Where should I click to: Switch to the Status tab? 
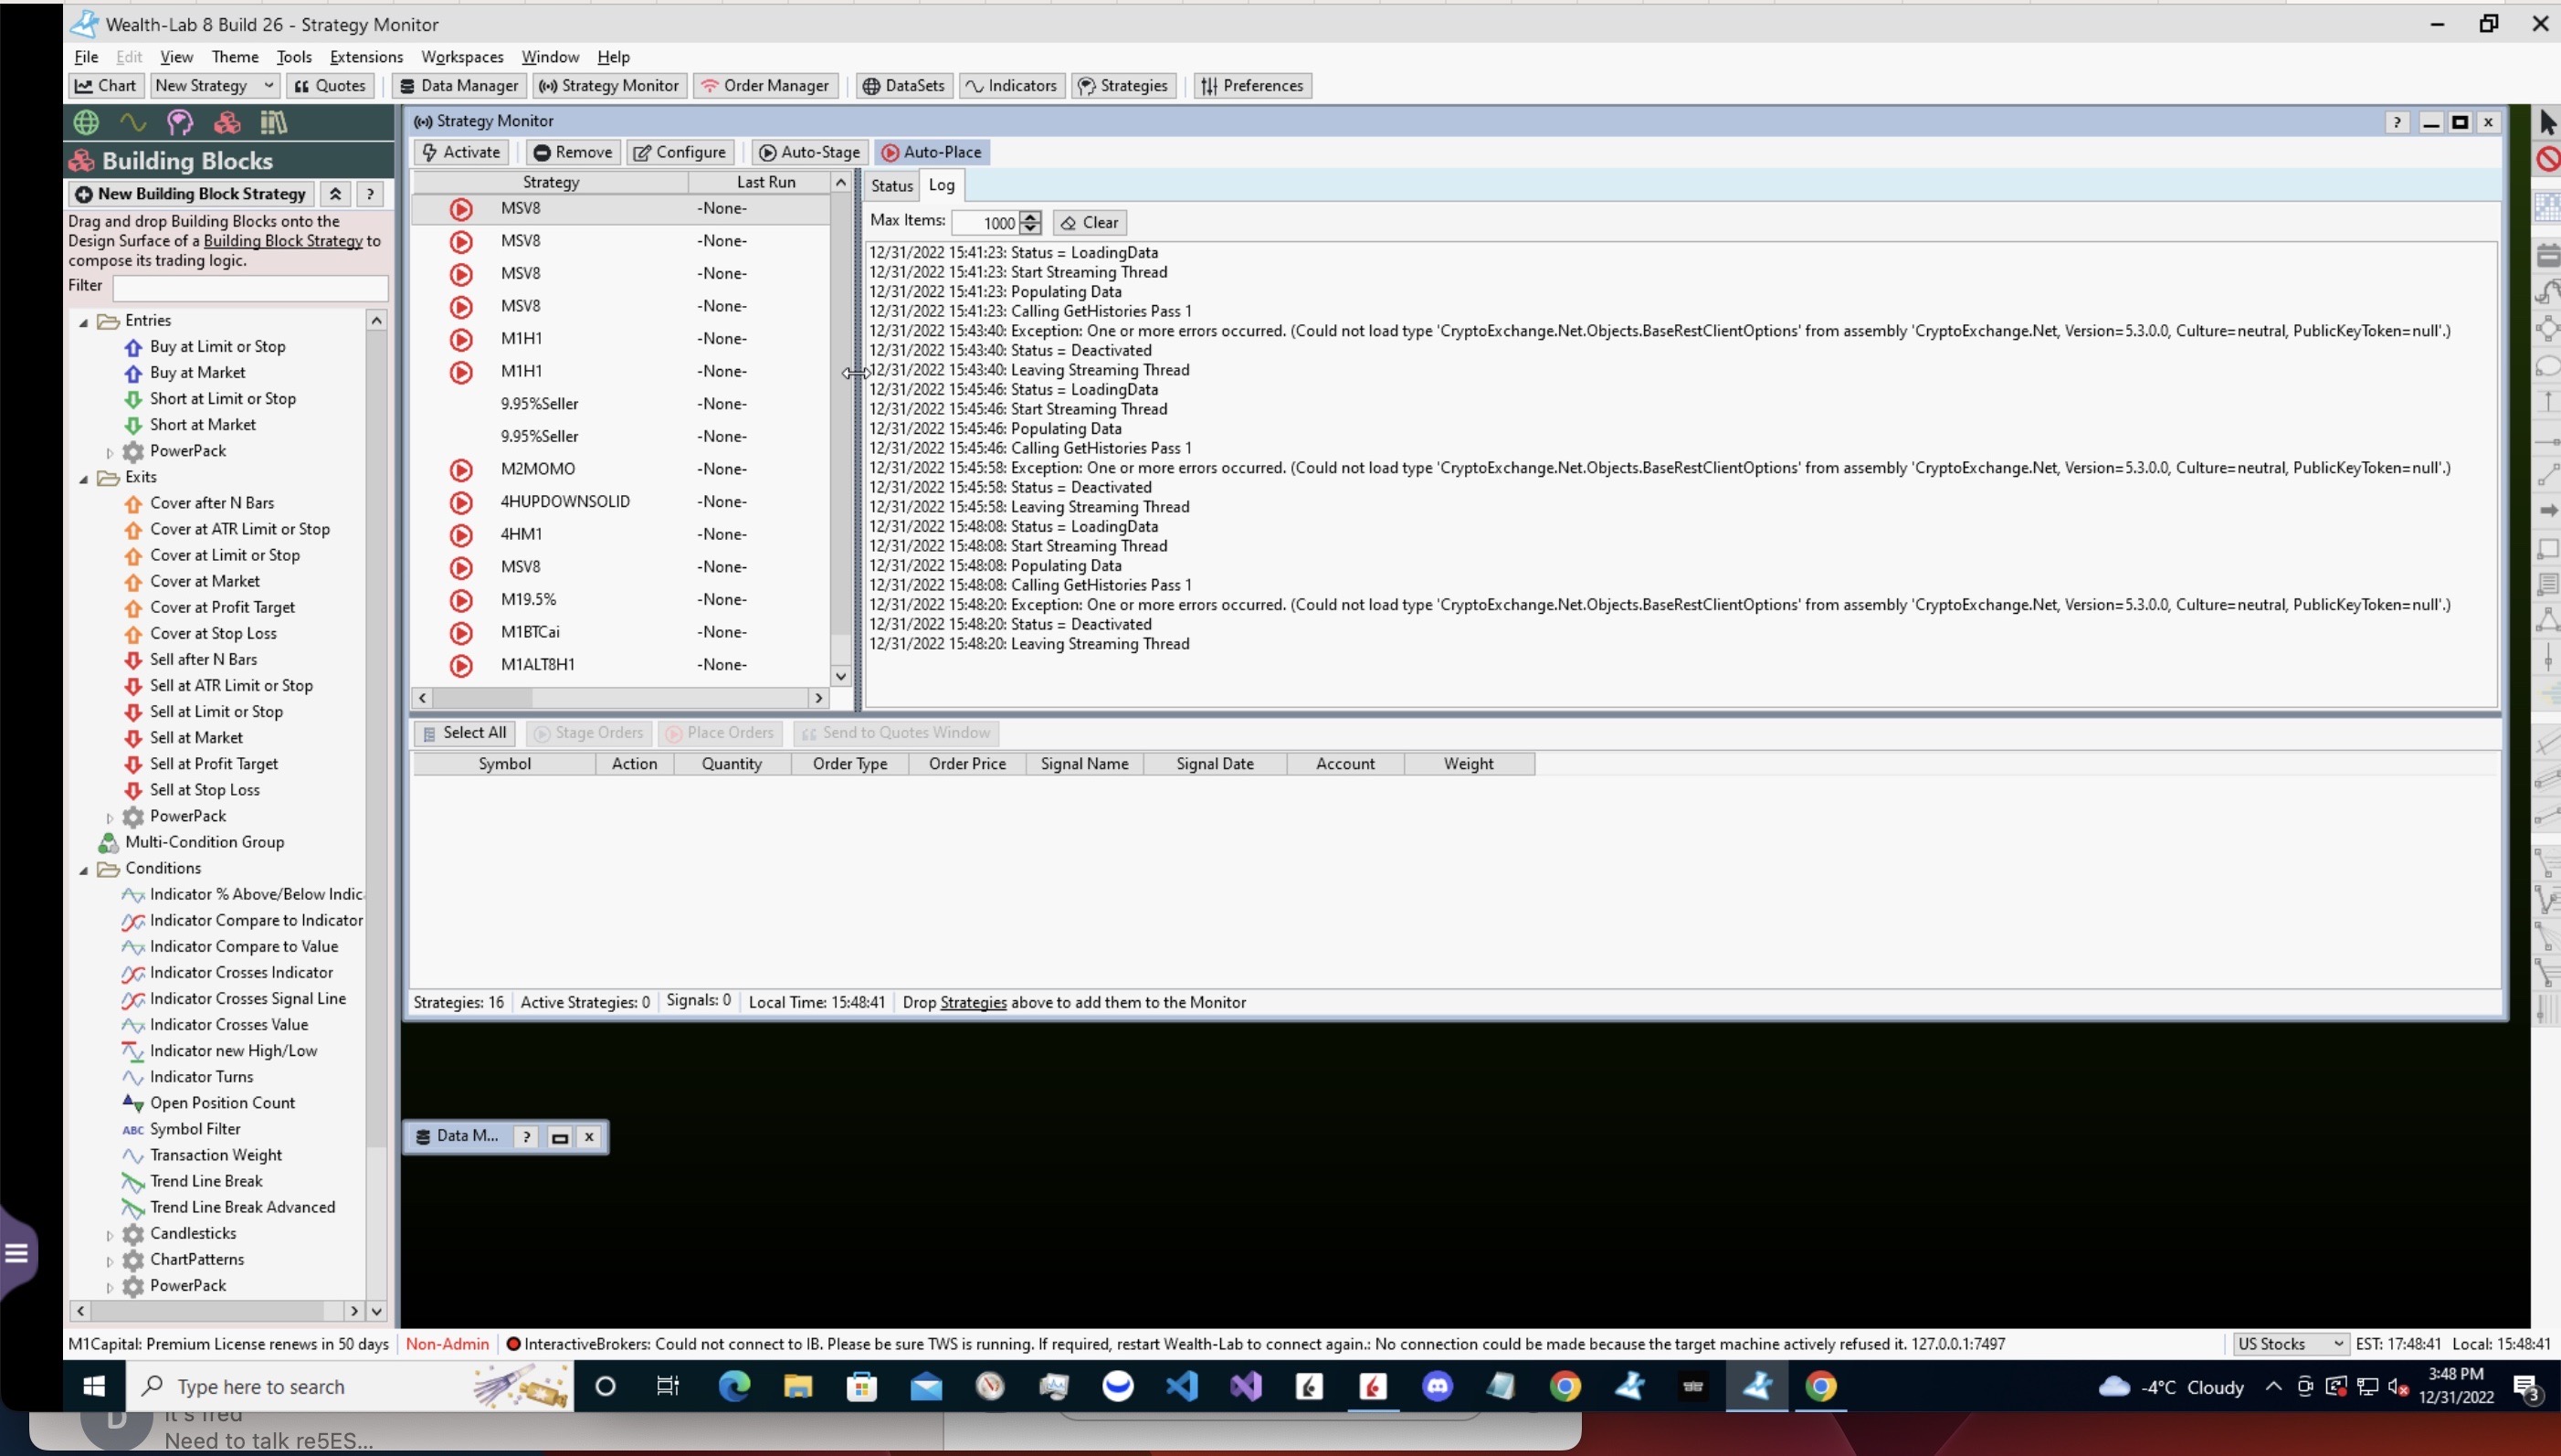tap(891, 186)
